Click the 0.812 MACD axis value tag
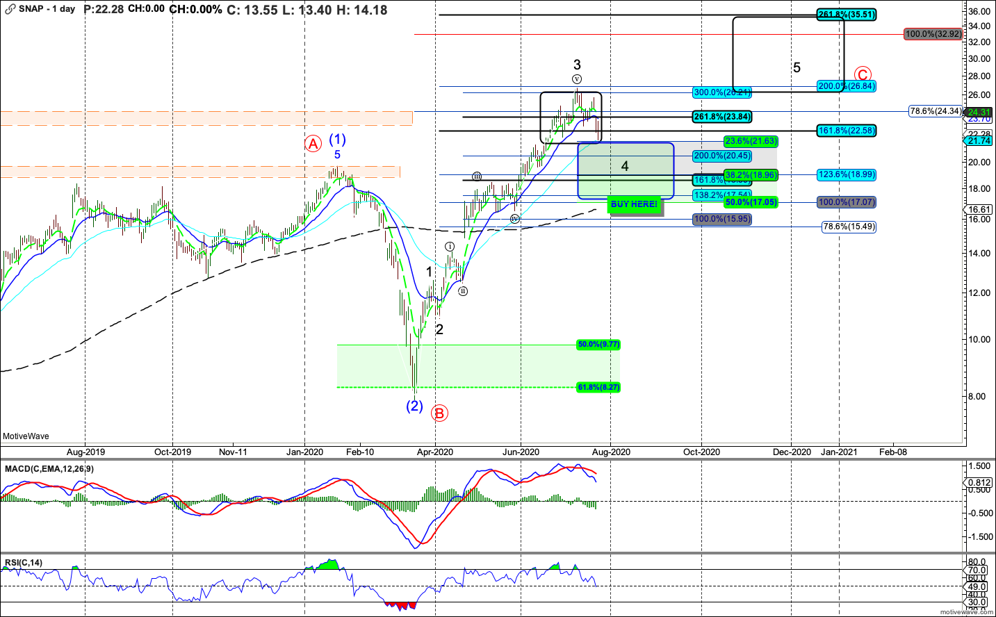This screenshot has height=617, width=996. [x=979, y=482]
